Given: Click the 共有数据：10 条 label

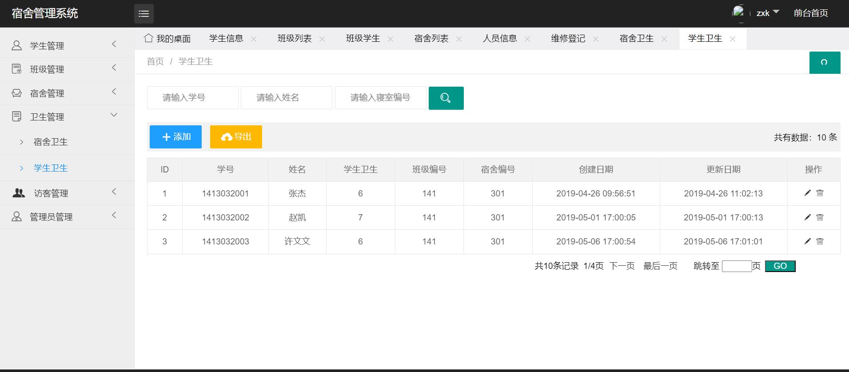Looking at the screenshot, I should pyautogui.click(x=805, y=137).
